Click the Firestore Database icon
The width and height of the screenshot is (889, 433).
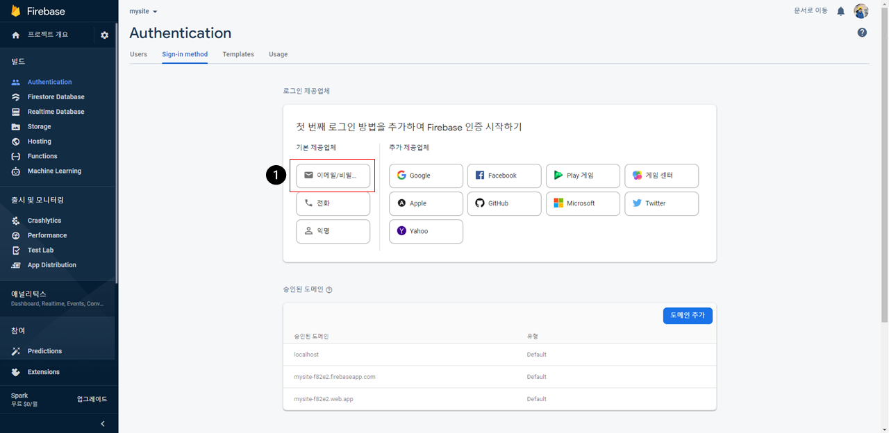point(16,97)
